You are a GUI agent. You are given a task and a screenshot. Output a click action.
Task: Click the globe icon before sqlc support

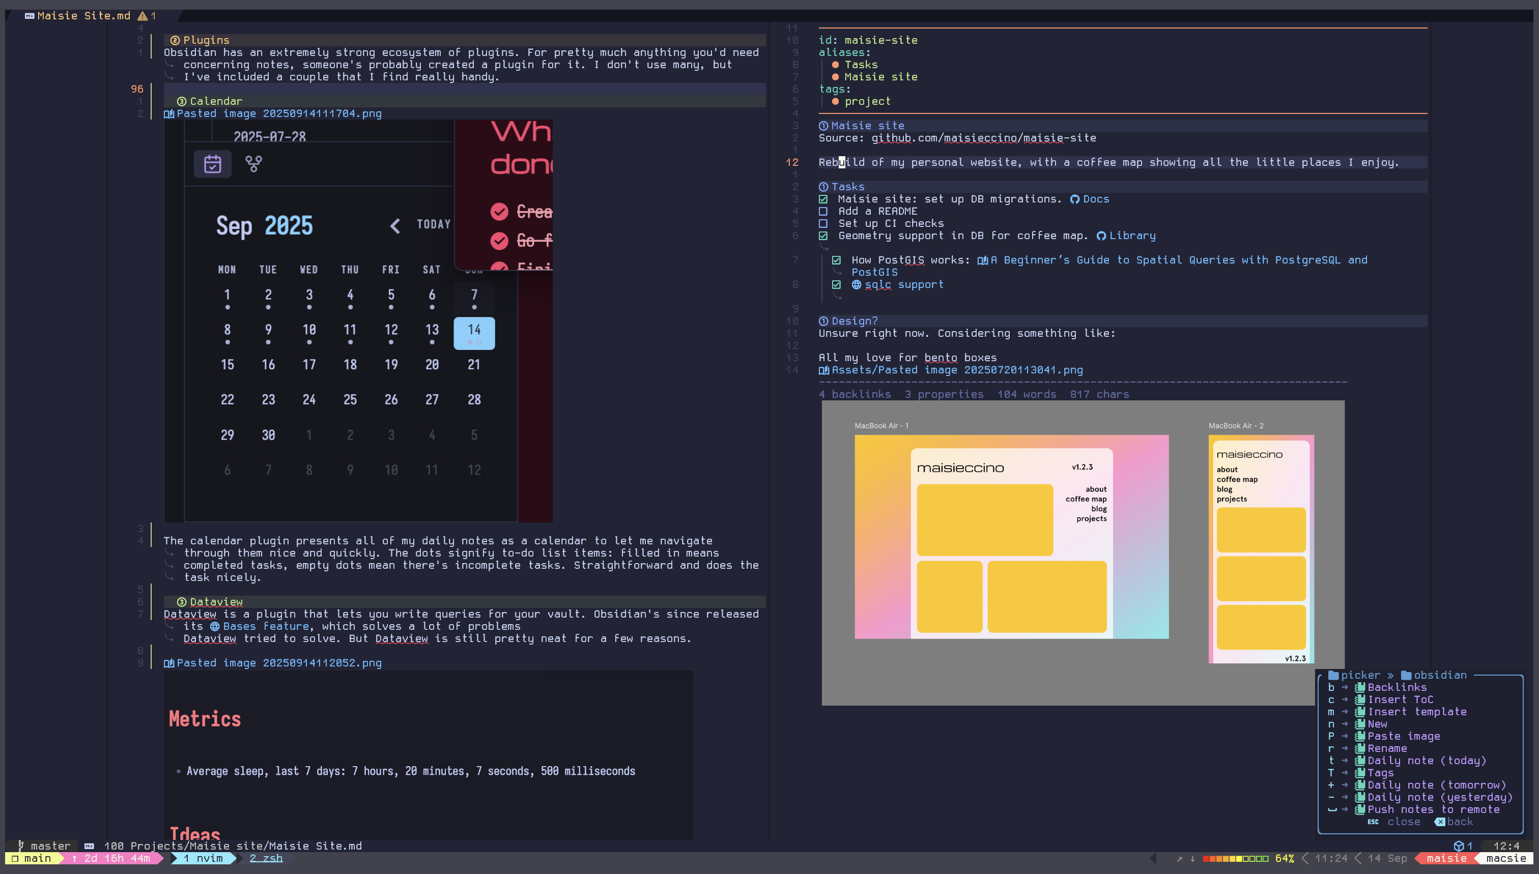point(856,284)
